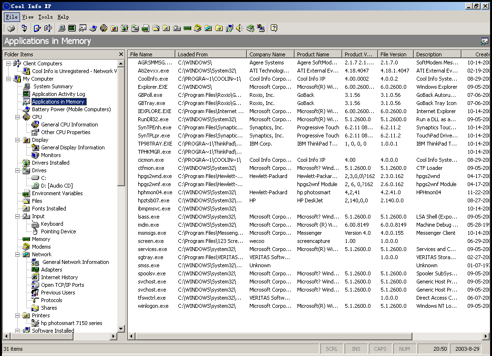
Task: Click the Applications in Memory toolbar icon
Action: tap(82, 28)
